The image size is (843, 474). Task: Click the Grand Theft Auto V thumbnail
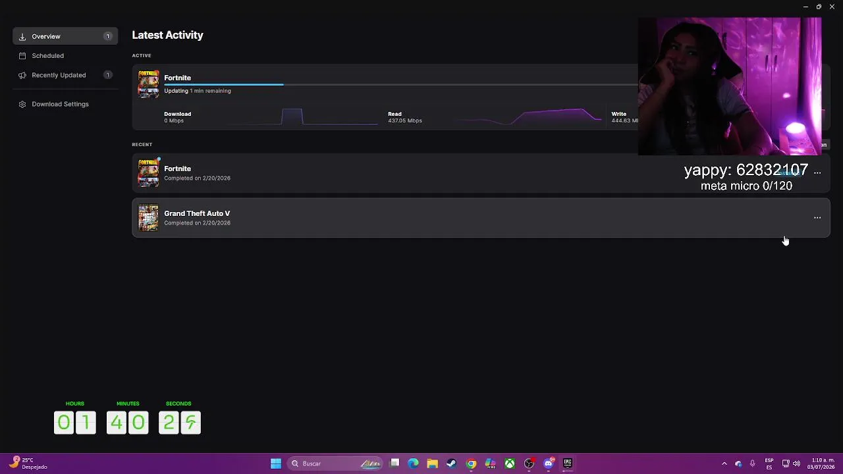click(x=148, y=217)
